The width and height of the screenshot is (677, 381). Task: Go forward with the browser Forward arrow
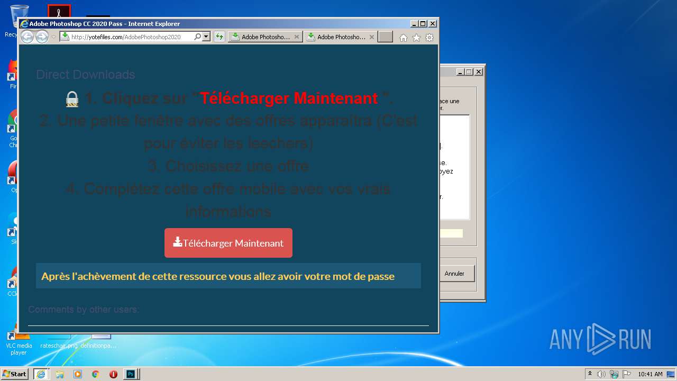point(42,37)
